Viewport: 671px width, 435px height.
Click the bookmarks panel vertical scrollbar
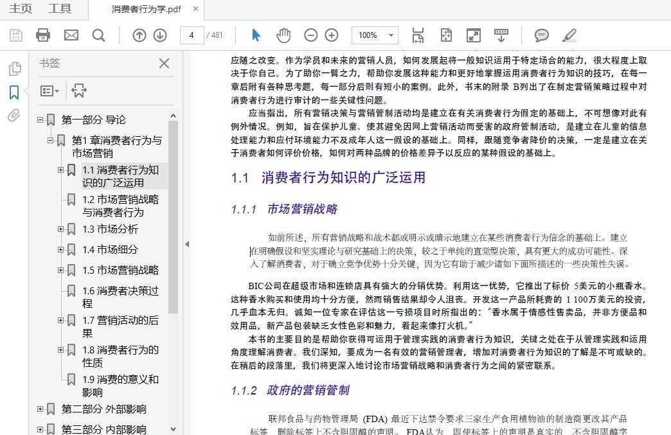[173, 218]
